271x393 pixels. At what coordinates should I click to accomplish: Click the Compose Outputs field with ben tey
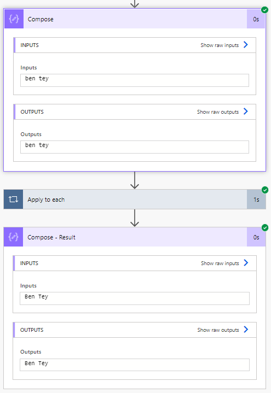click(135, 147)
